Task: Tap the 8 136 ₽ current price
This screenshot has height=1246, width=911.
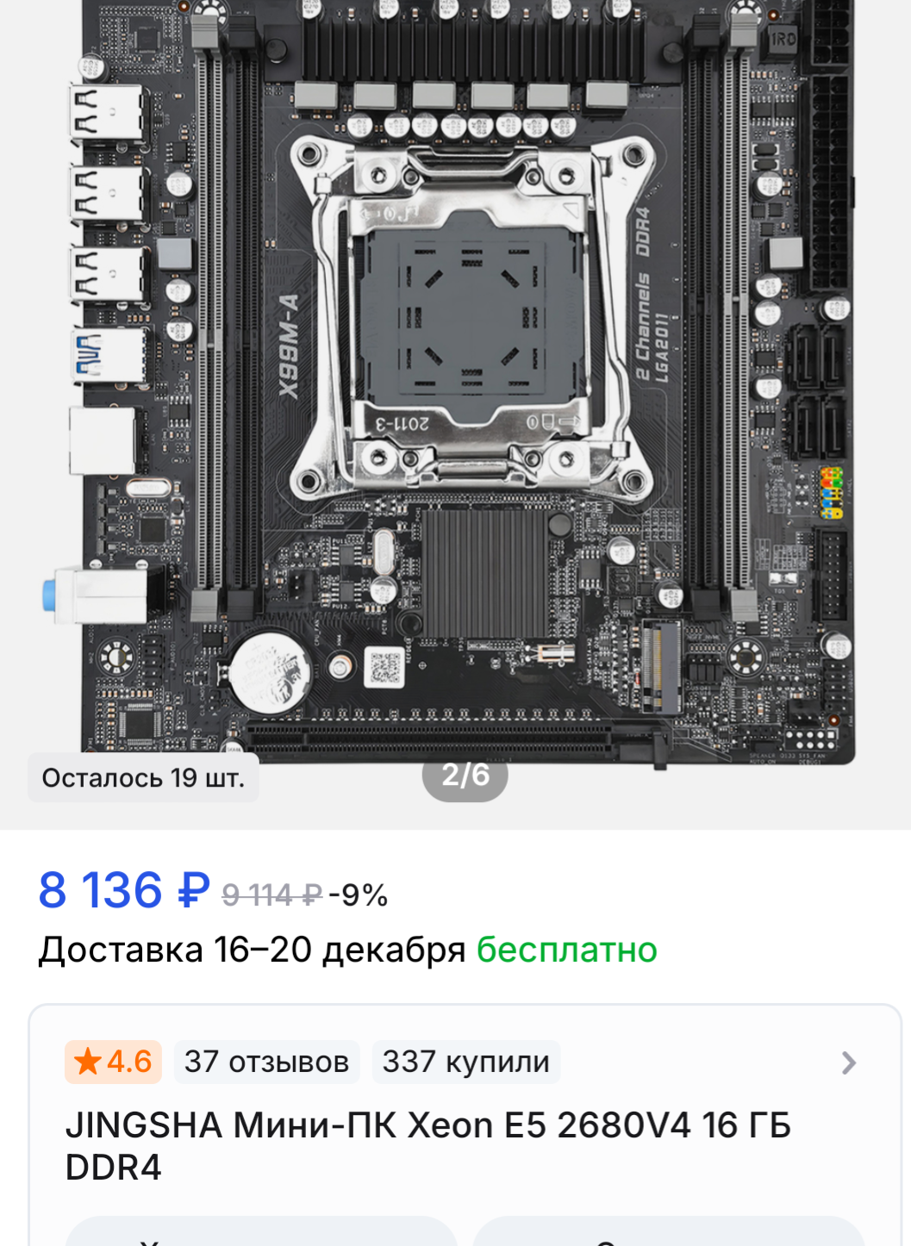Action: tap(124, 890)
